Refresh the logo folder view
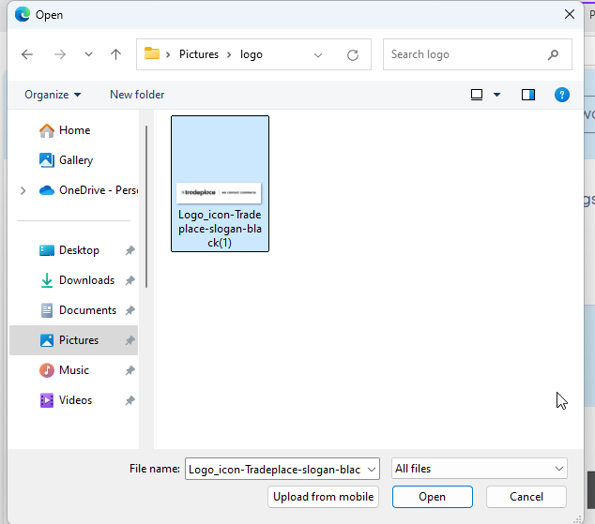Image resolution: width=595 pixels, height=524 pixels. click(x=353, y=55)
